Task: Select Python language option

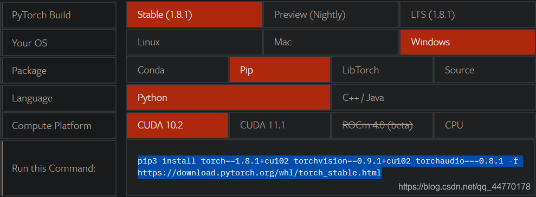Action: 228,98
